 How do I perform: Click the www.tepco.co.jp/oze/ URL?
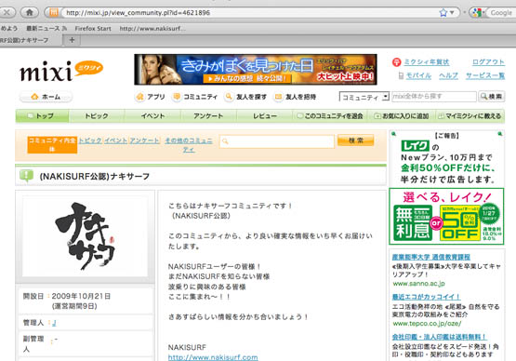(427, 324)
